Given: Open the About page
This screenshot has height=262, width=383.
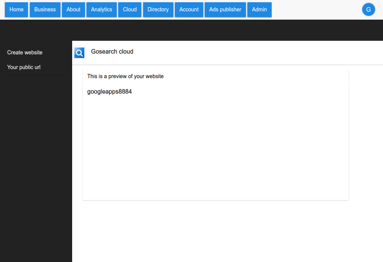Looking at the screenshot, I should (x=73, y=9).
